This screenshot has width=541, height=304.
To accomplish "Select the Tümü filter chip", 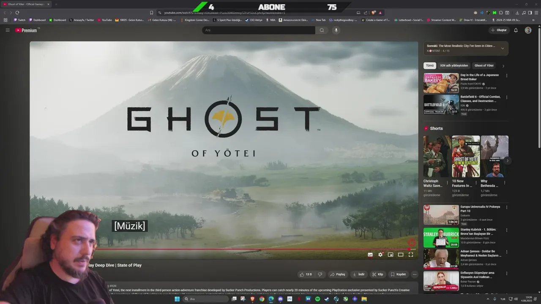I will point(430,65).
